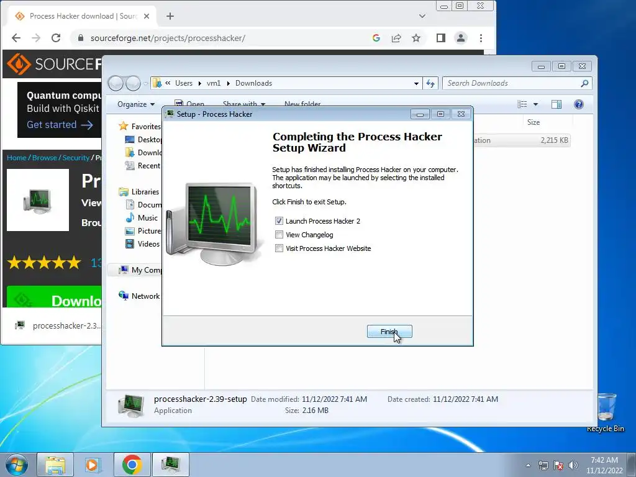Click the share page icon in Chrome

point(396,38)
